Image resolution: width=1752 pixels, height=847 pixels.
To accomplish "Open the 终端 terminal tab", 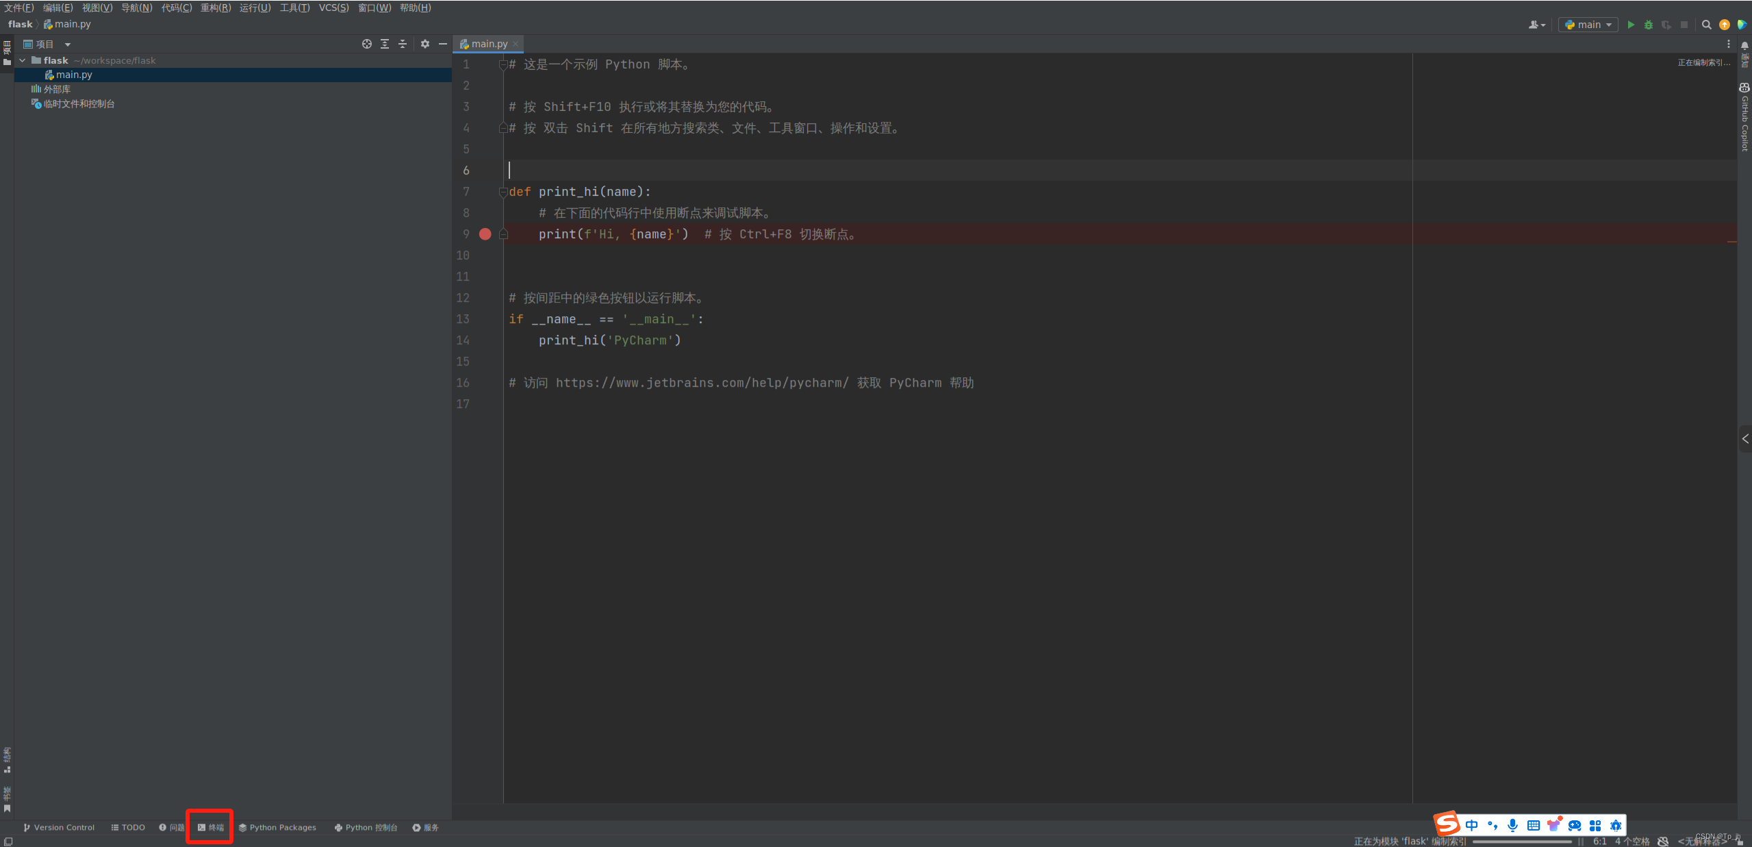I will pos(211,827).
